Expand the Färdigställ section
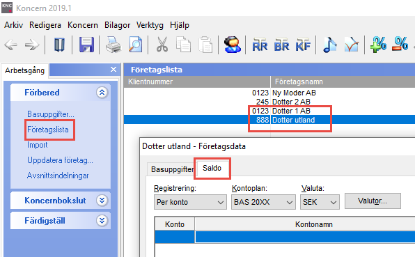Image resolution: width=415 pixels, height=257 pixels. (102, 221)
